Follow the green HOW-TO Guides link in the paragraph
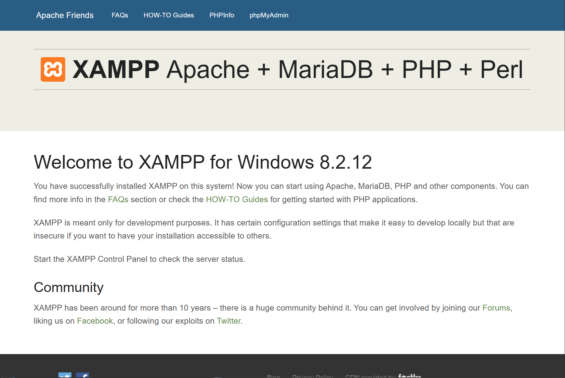 pyautogui.click(x=237, y=199)
